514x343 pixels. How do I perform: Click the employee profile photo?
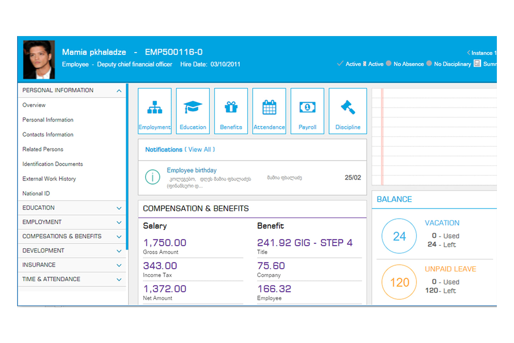39,60
